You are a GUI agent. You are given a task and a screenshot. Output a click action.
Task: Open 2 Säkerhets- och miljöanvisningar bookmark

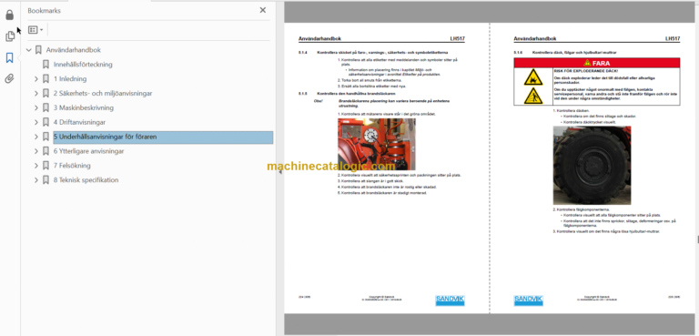[x=103, y=93]
